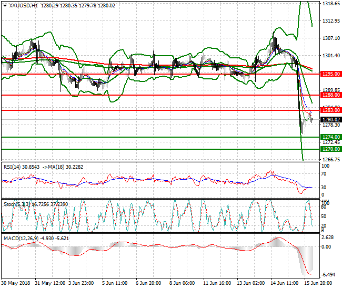Click the 1301.40 value on price scale
The image size is (342, 289).
(331, 55)
